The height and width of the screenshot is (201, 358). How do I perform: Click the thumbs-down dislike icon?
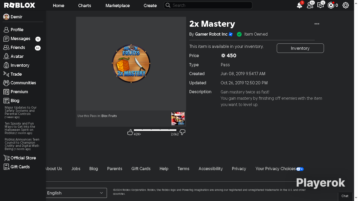pos(183,132)
